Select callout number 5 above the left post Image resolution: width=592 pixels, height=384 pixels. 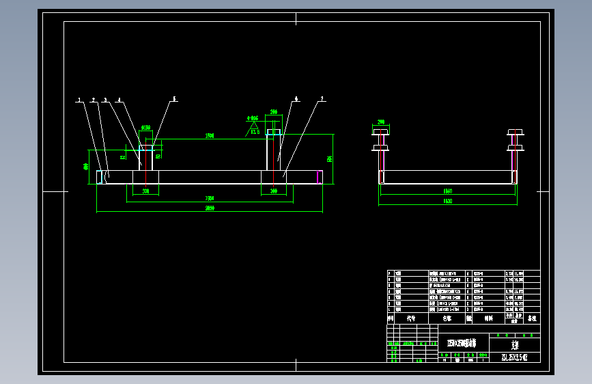[174, 99]
